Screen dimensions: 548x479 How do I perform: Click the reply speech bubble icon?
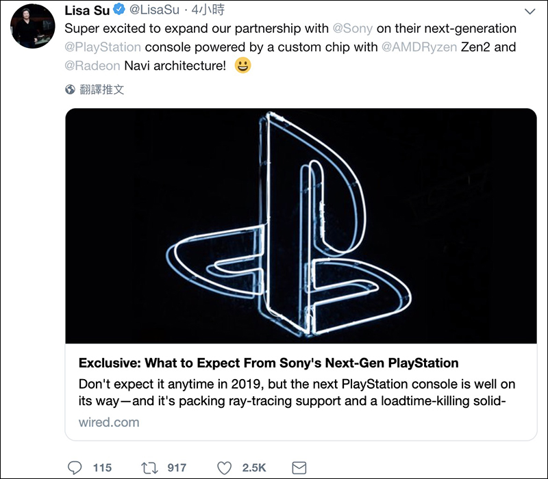(x=75, y=467)
